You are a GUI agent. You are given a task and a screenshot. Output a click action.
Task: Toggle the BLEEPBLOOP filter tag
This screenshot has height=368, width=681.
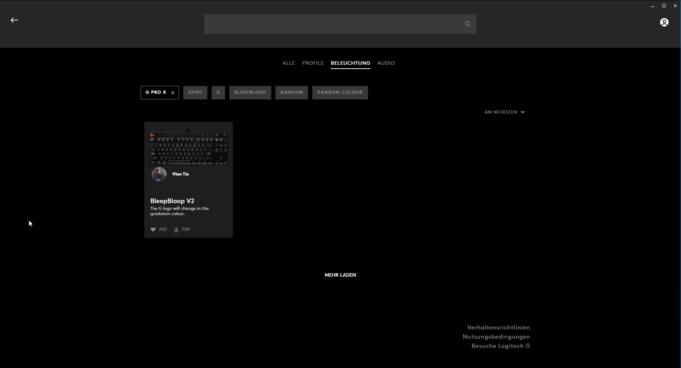pyautogui.click(x=250, y=92)
